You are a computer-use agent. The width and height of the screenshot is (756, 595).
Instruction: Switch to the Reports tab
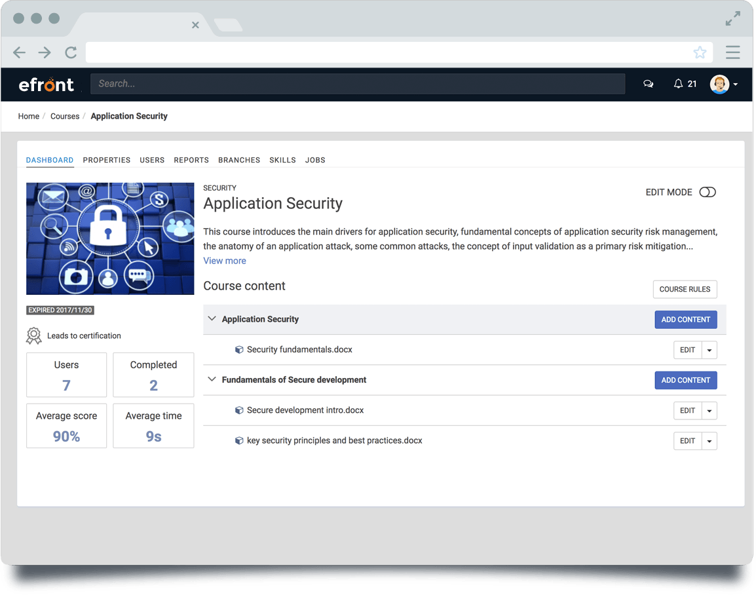tap(191, 160)
